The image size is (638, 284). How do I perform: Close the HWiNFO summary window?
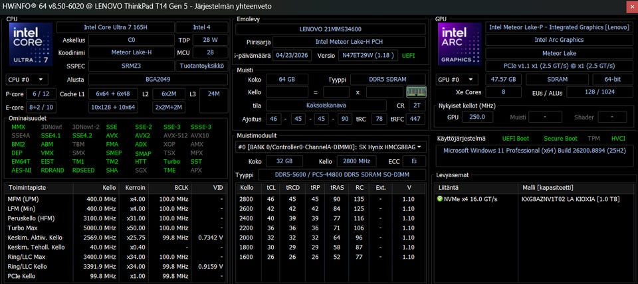630,7
